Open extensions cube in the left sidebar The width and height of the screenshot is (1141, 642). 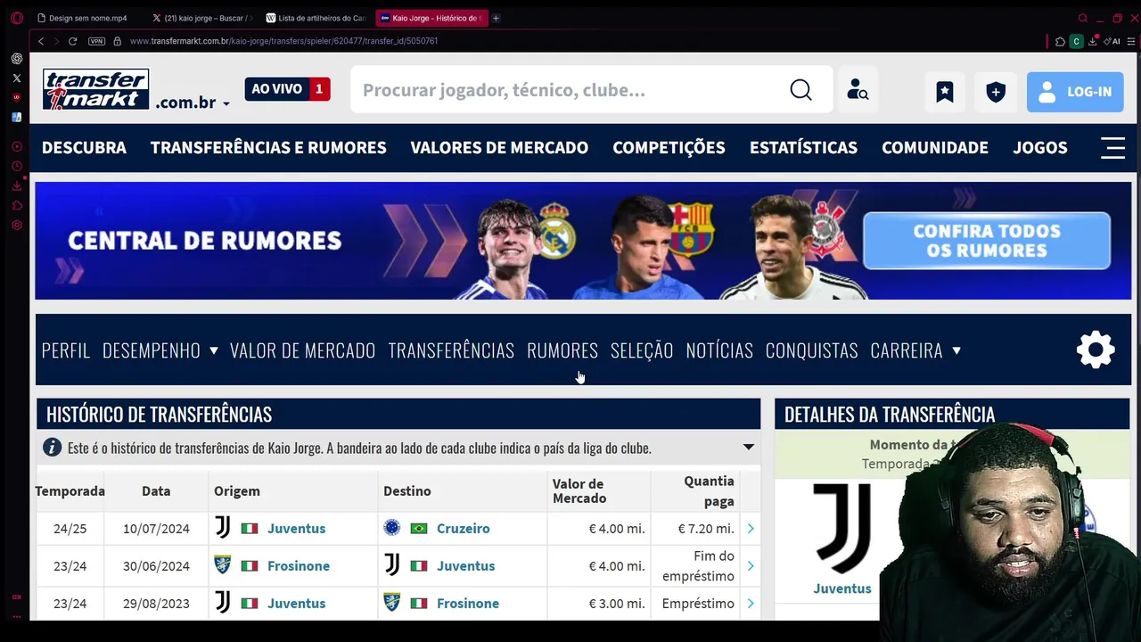[17, 205]
